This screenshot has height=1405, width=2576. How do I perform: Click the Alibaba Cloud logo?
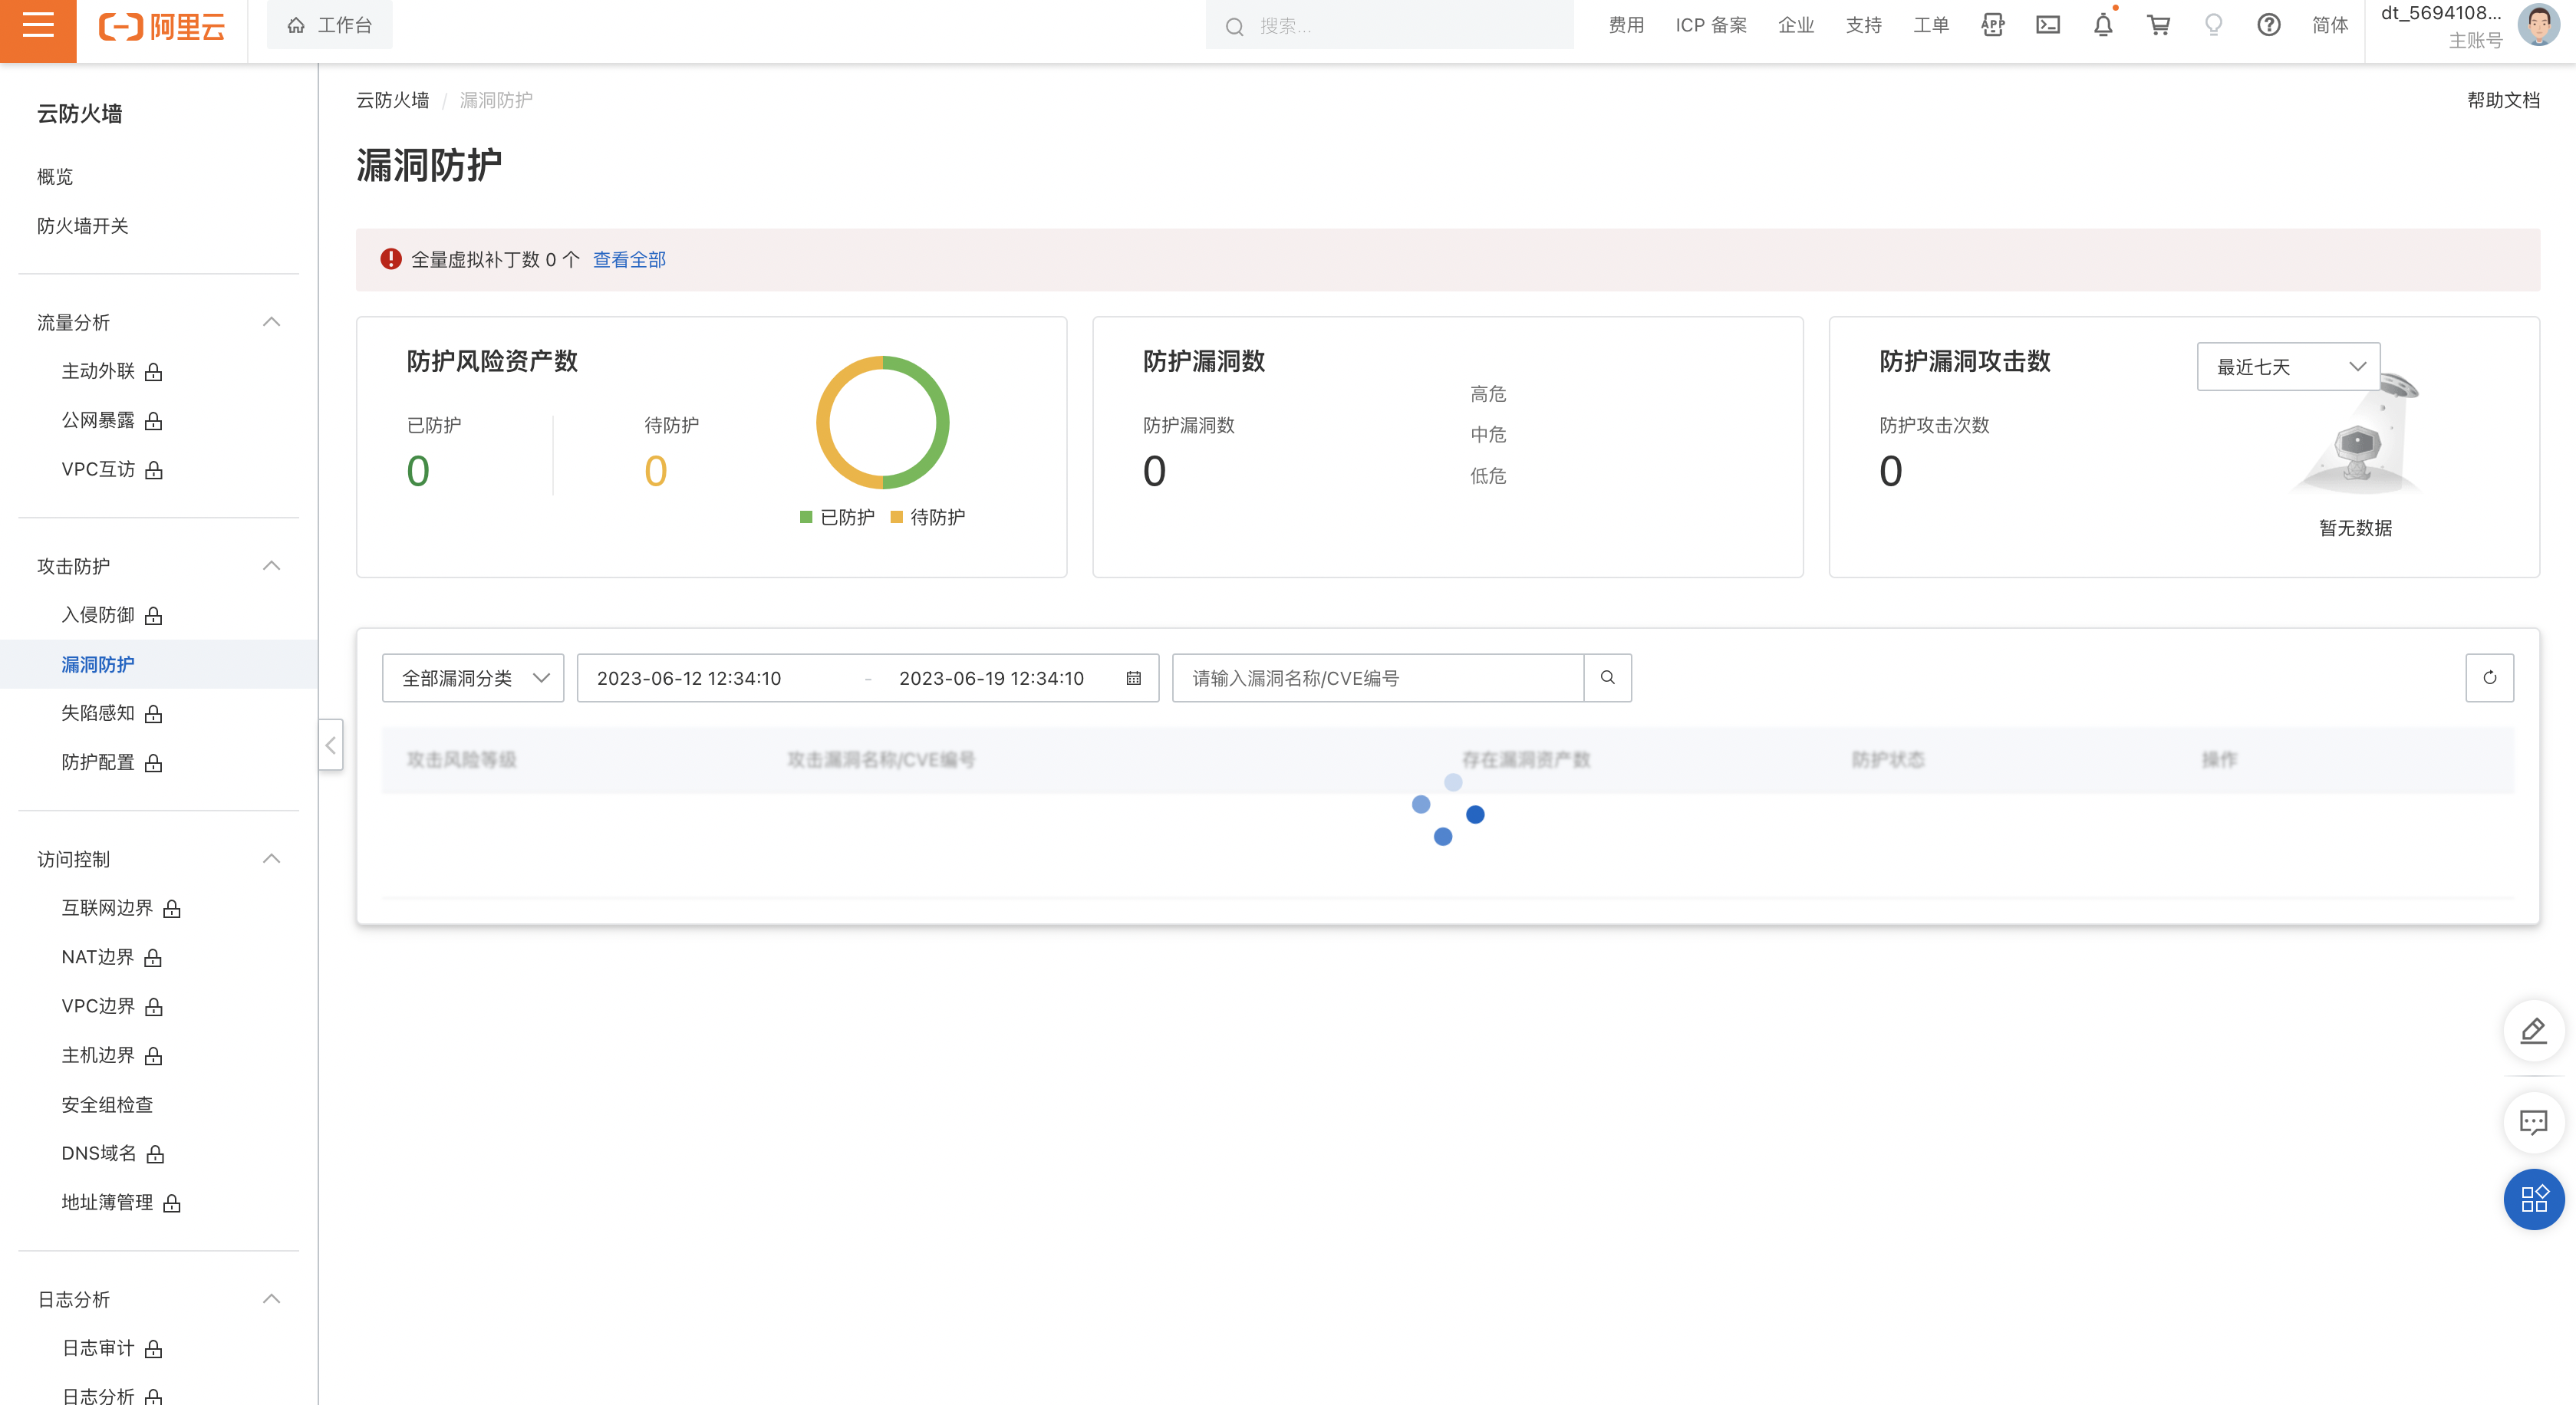click(162, 27)
